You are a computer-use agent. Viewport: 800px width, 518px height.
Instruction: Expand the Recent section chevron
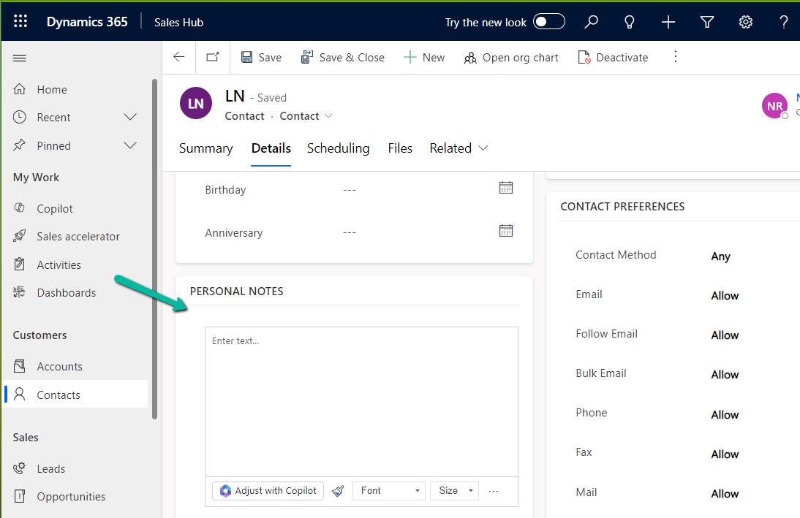pos(130,117)
